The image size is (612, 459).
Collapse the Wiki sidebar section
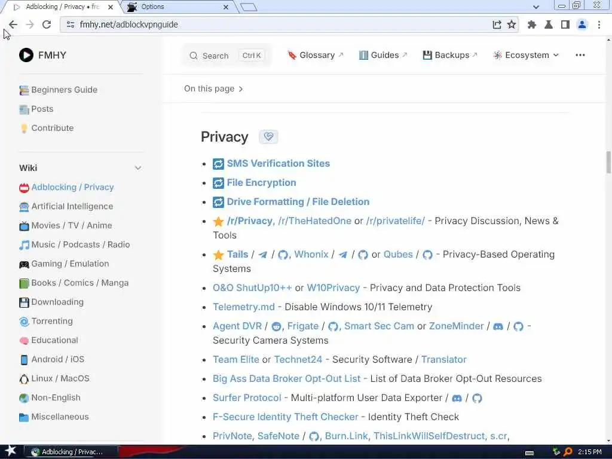pyautogui.click(x=138, y=168)
